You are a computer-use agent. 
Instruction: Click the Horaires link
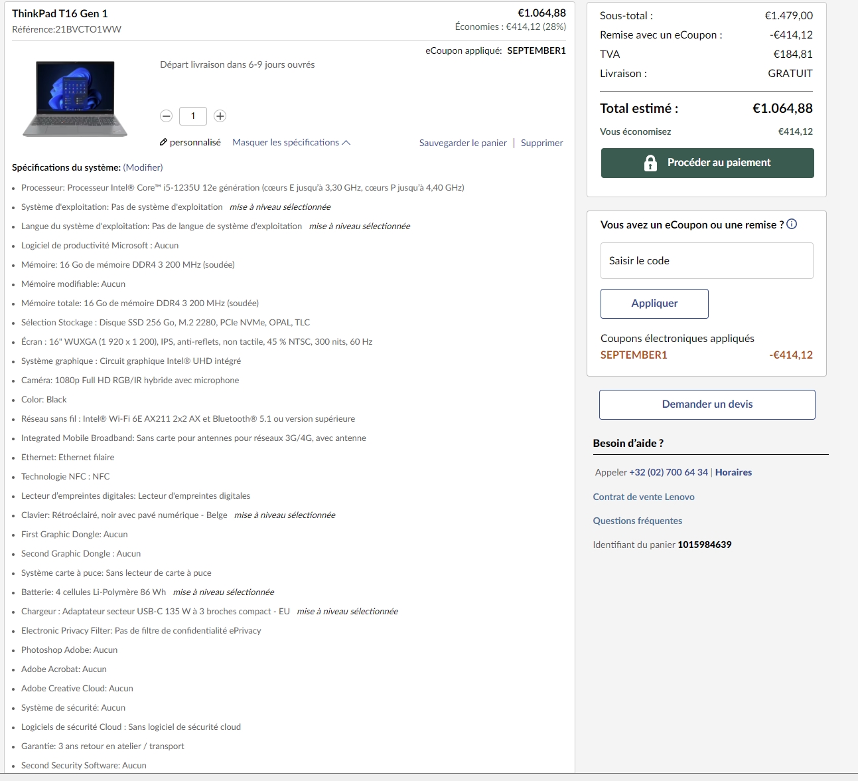[x=733, y=472]
